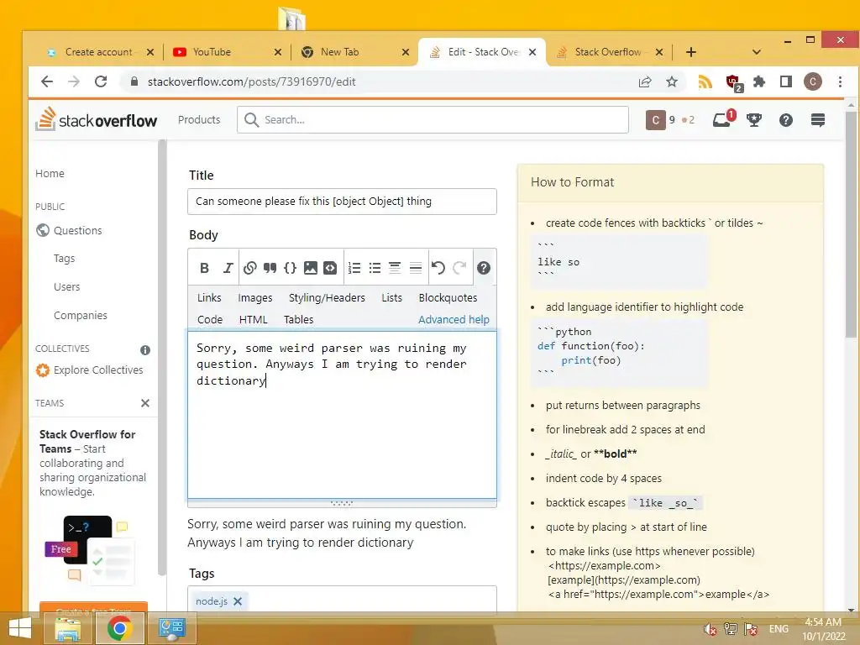
Task: Show Tables formatting help tab
Action: [x=298, y=320]
